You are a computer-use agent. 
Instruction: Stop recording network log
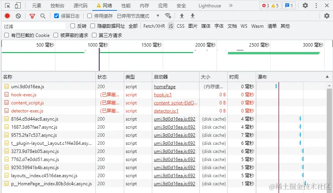(7, 16)
